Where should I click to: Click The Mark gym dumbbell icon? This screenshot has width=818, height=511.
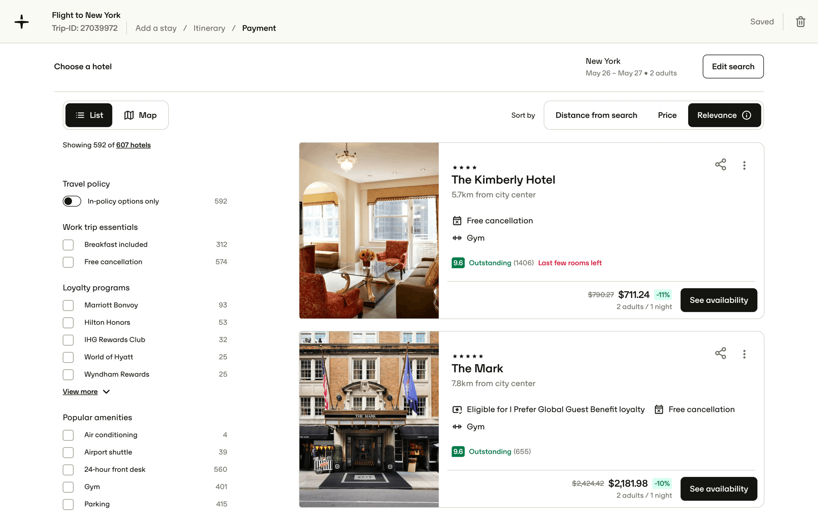457,427
